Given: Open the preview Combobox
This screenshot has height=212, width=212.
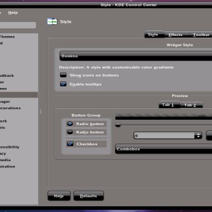Looking at the screenshot, I should pos(163,149).
